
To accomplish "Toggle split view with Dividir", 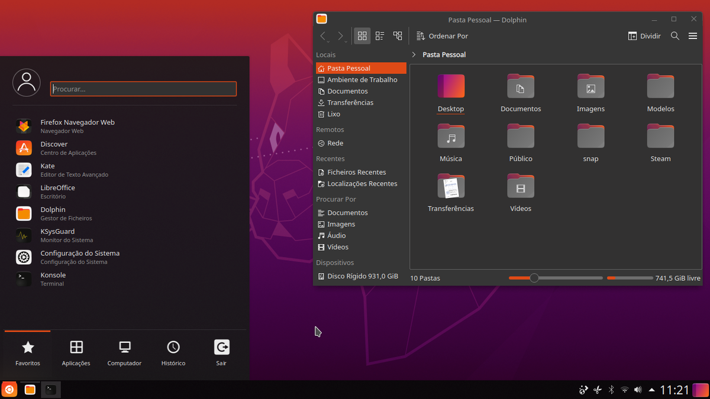I will tap(644, 35).
